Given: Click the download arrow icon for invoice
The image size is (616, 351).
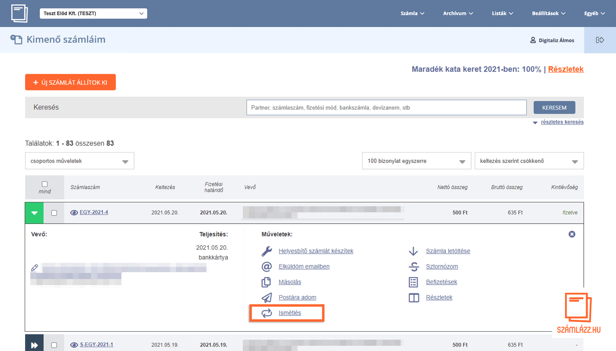Looking at the screenshot, I should coord(413,251).
